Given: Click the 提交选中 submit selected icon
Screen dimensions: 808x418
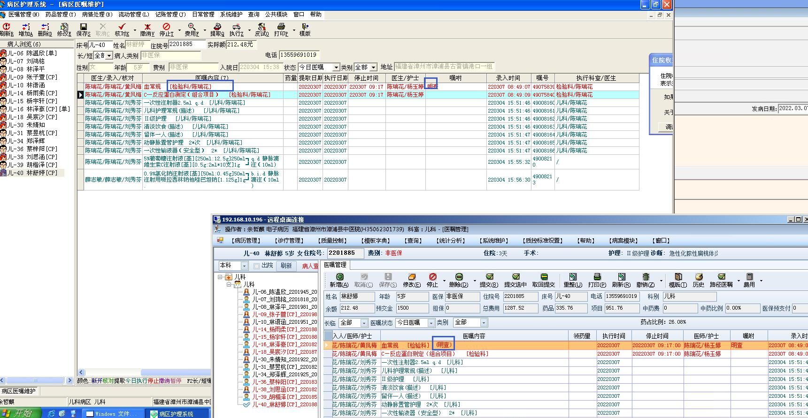Looking at the screenshot, I should (516, 277).
